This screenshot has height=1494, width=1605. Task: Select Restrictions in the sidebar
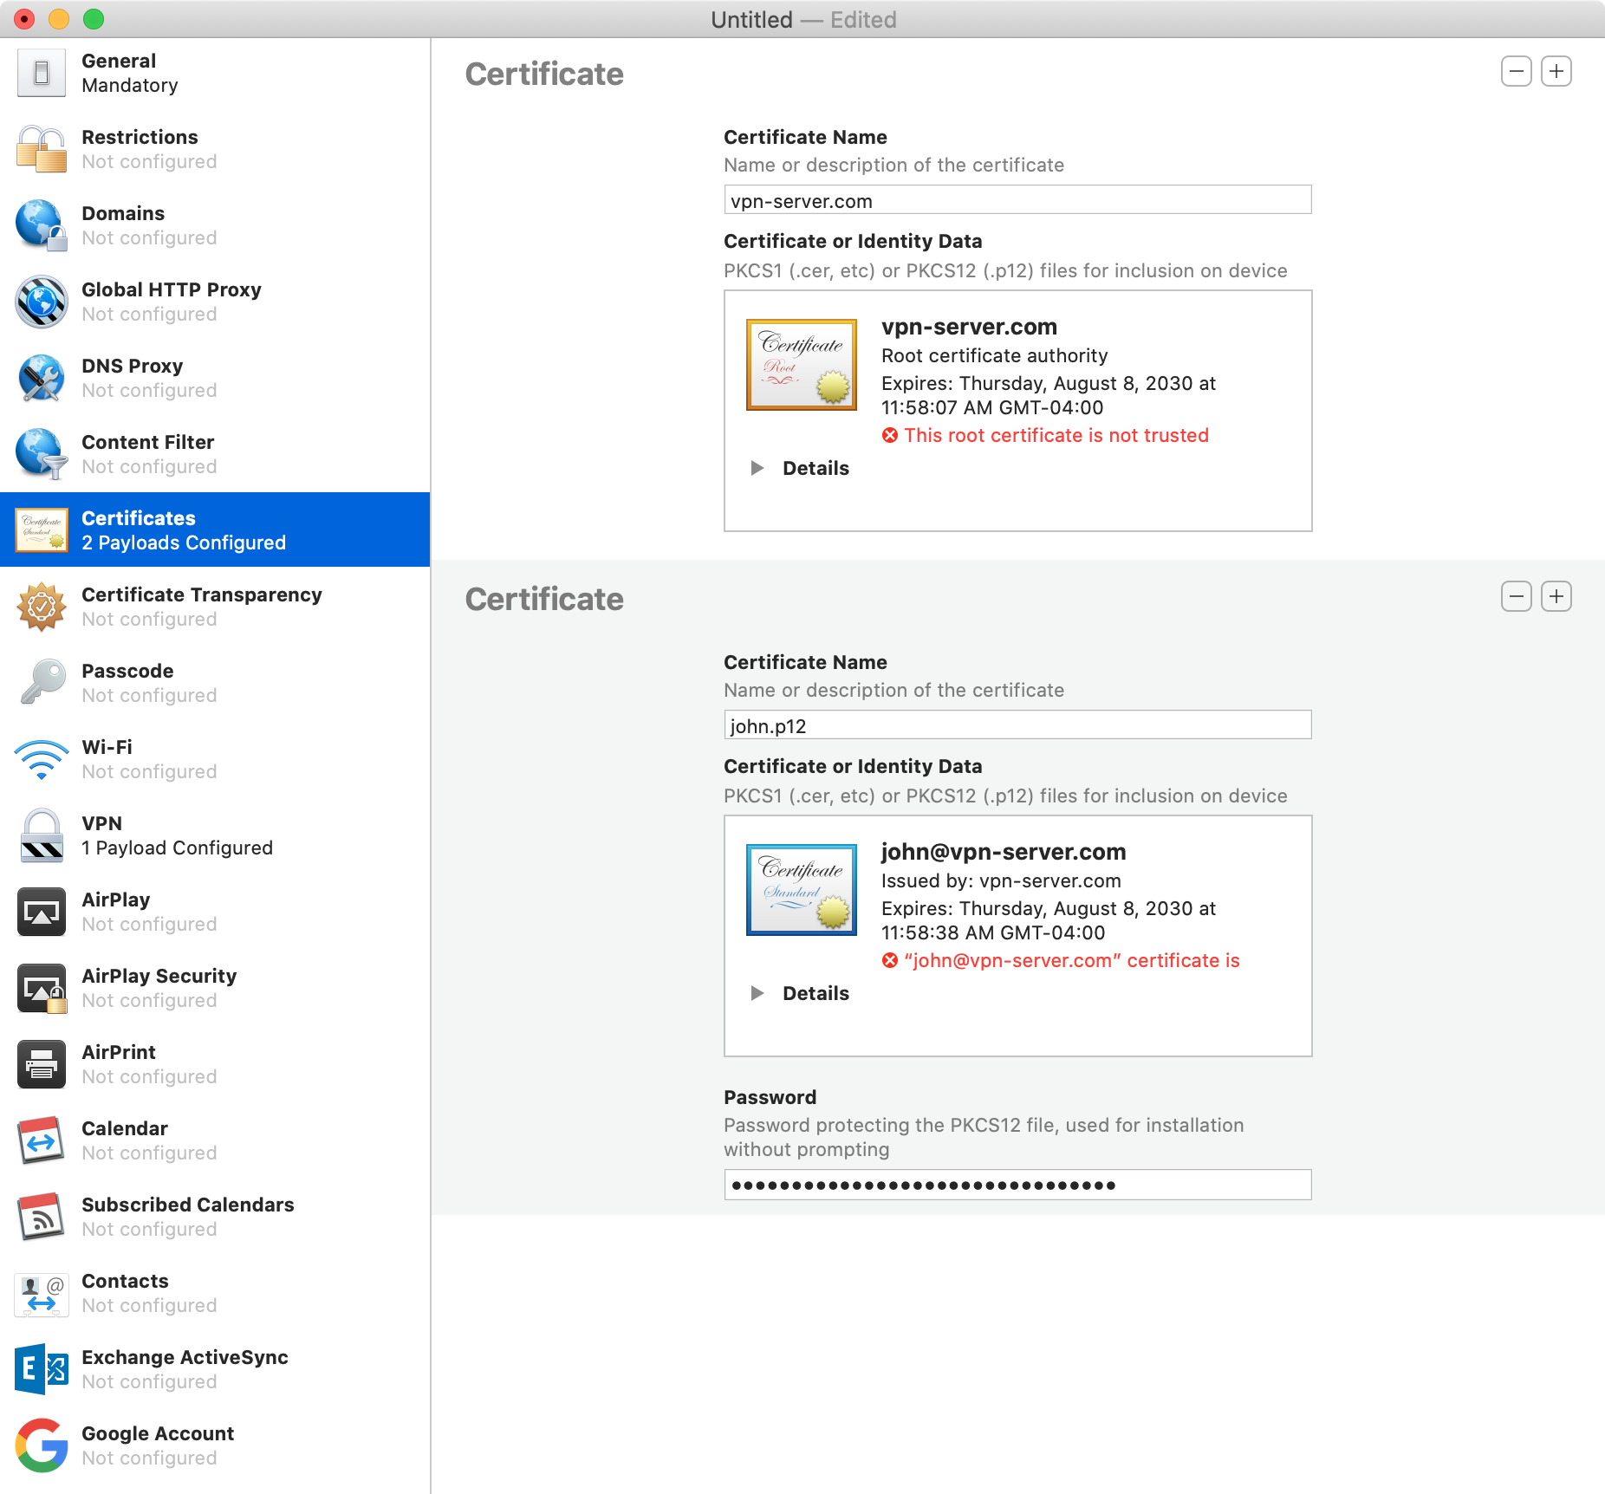pos(215,149)
